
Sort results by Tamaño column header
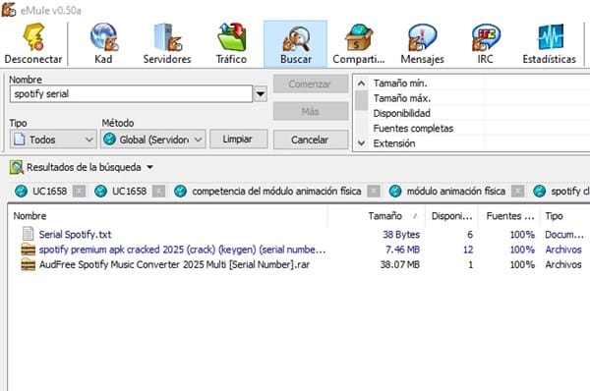click(377, 216)
